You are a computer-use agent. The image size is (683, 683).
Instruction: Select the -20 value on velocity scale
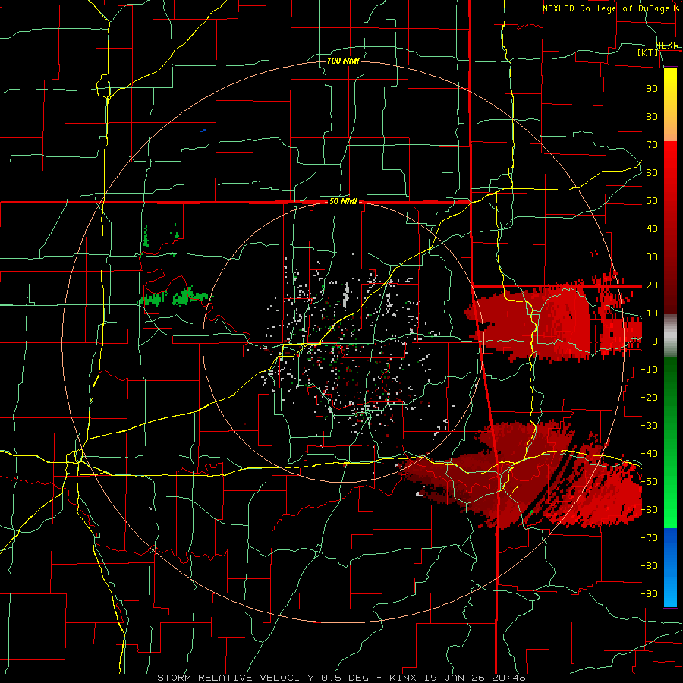pyautogui.click(x=649, y=397)
